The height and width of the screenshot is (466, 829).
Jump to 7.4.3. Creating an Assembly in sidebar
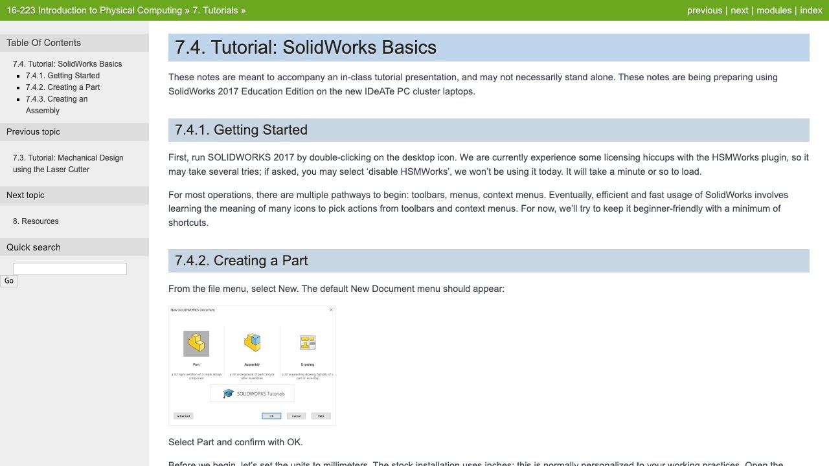coord(56,105)
